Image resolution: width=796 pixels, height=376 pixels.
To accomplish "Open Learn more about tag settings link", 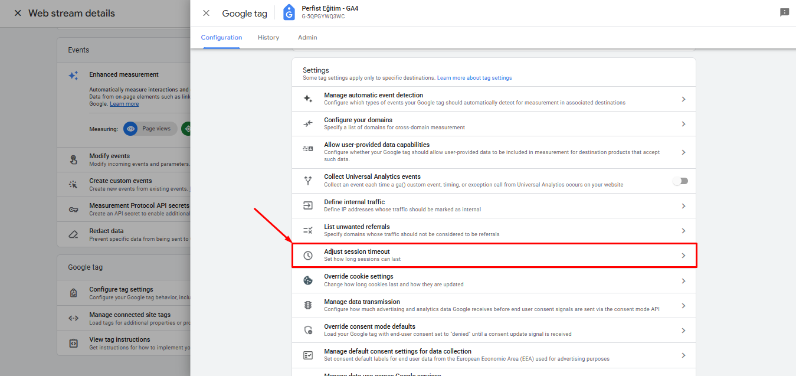I will (x=474, y=78).
